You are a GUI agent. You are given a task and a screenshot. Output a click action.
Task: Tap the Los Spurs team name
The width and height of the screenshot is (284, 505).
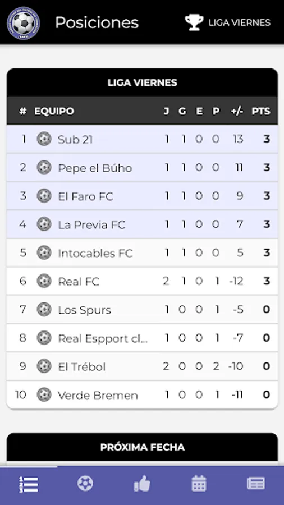pyautogui.click(x=84, y=310)
